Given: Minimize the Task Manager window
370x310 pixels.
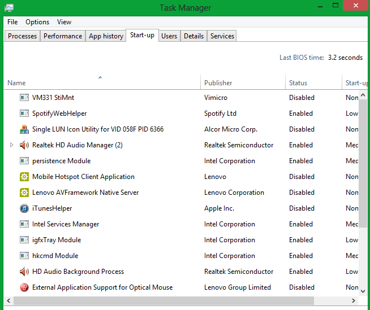Looking at the screenshot, I should coord(320,6).
